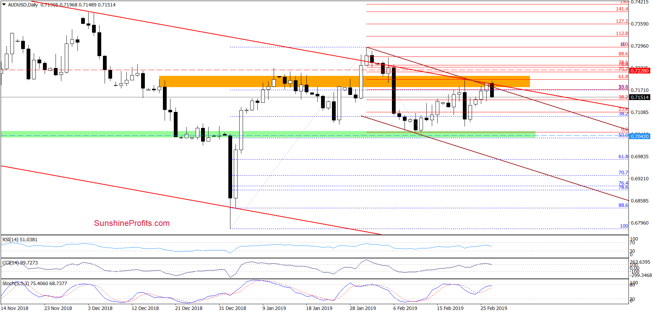Click the 0.68585 price axis label

point(640,201)
